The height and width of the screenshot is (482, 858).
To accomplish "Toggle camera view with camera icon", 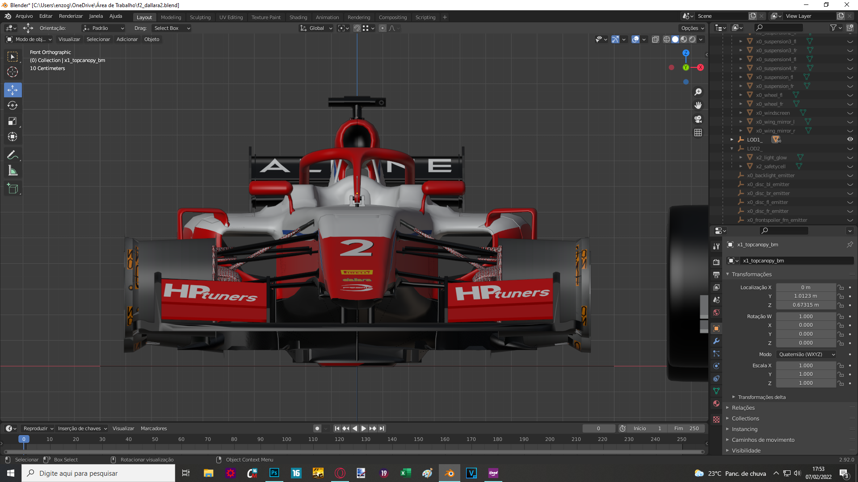I will [698, 119].
